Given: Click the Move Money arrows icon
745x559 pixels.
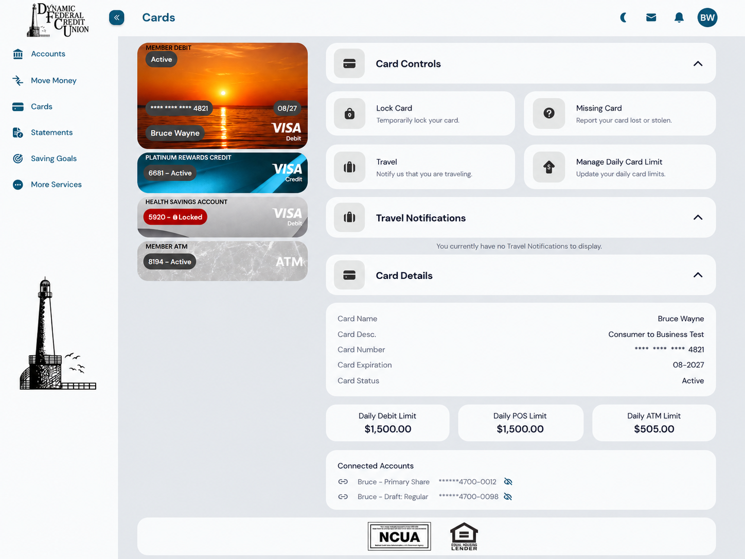Looking at the screenshot, I should (x=18, y=80).
